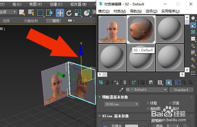Toggle Show End Result icon
This screenshot has width=197, height=127.
click(x=177, y=83)
